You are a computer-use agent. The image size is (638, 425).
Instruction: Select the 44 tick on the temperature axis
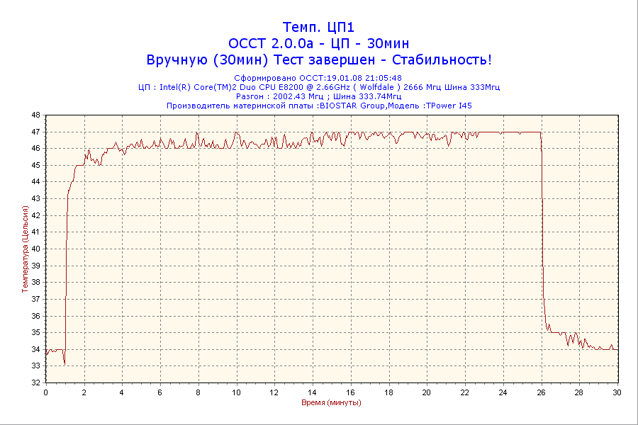click(36, 182)
